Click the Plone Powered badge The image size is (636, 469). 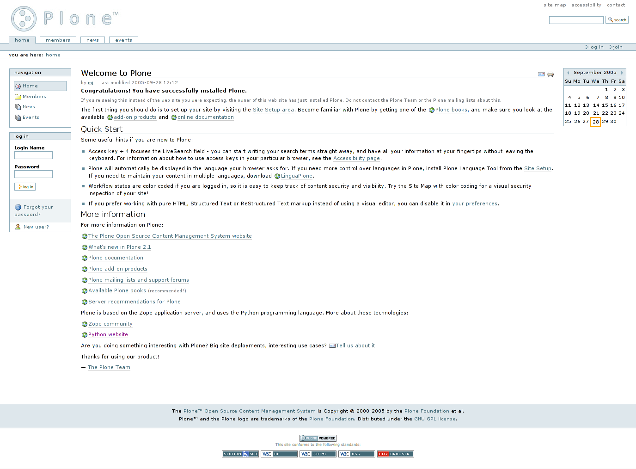[318, 438]
